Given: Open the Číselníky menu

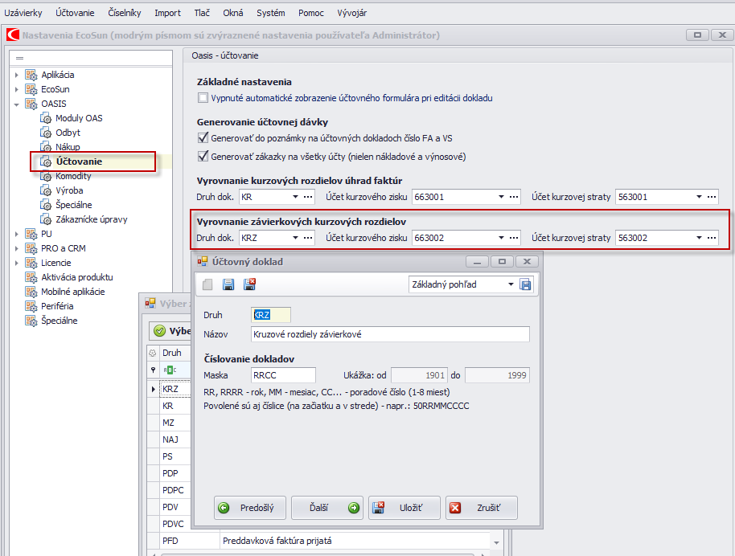Looking at the screenshot, I should 125,13.
